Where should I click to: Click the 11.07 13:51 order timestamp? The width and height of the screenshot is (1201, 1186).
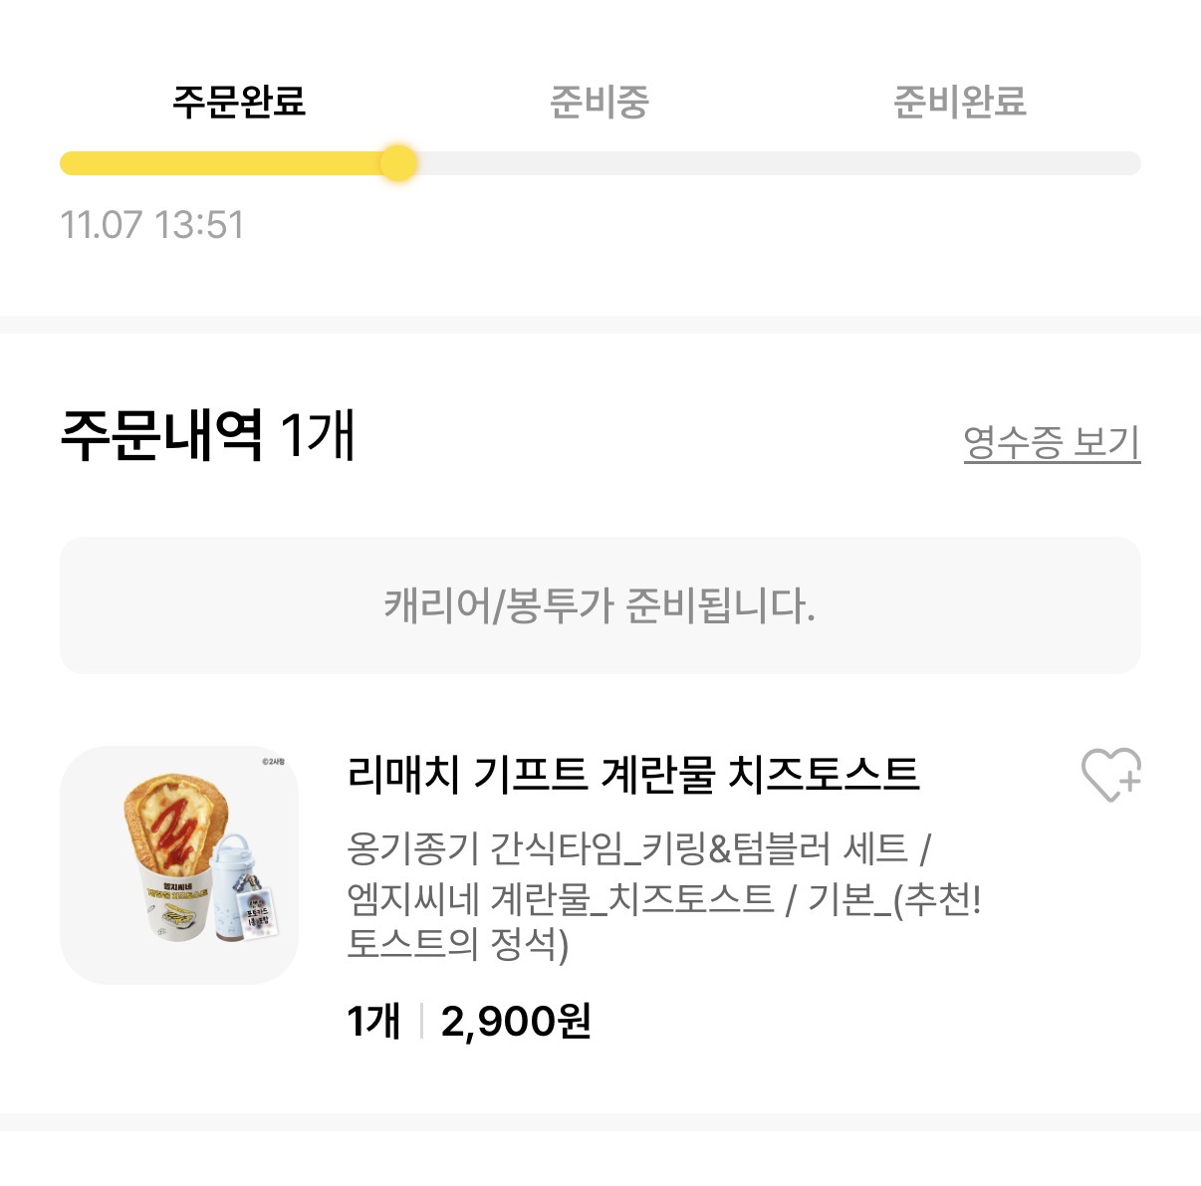152,225
